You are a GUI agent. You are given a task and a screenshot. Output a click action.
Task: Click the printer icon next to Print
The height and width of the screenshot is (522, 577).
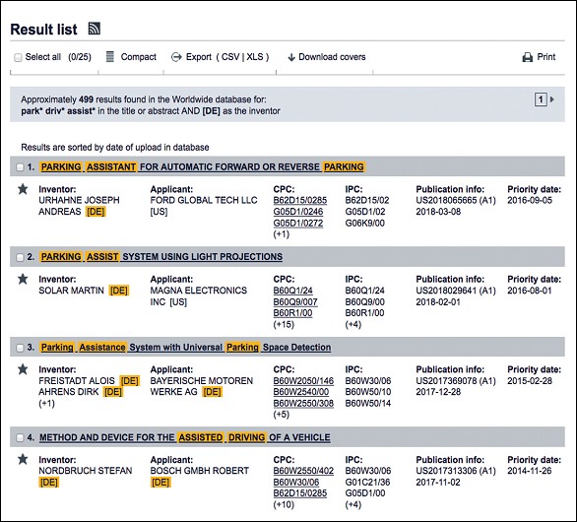click(x=528, y=57)
